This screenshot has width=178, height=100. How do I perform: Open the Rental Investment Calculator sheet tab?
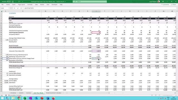54,93
